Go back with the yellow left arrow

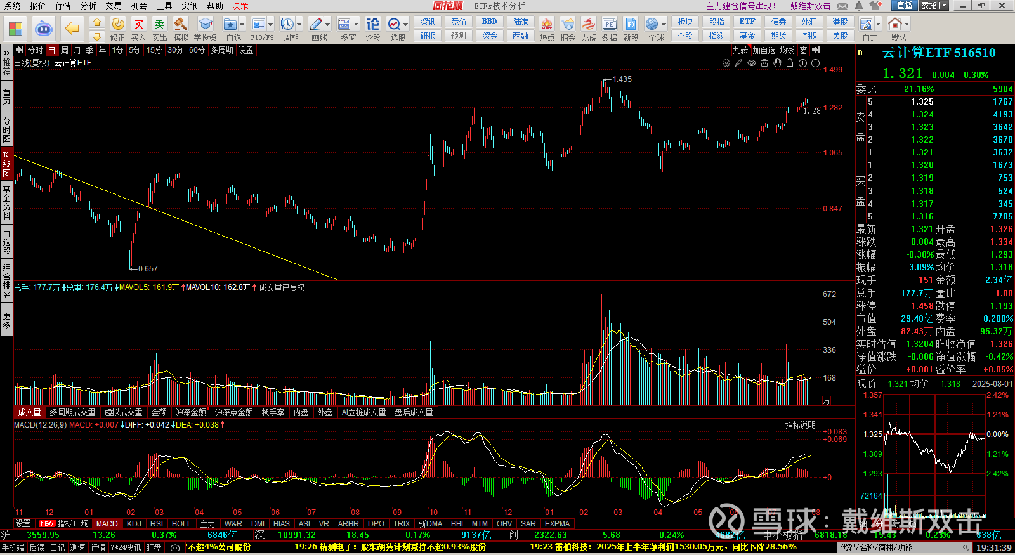coord(72,29)
